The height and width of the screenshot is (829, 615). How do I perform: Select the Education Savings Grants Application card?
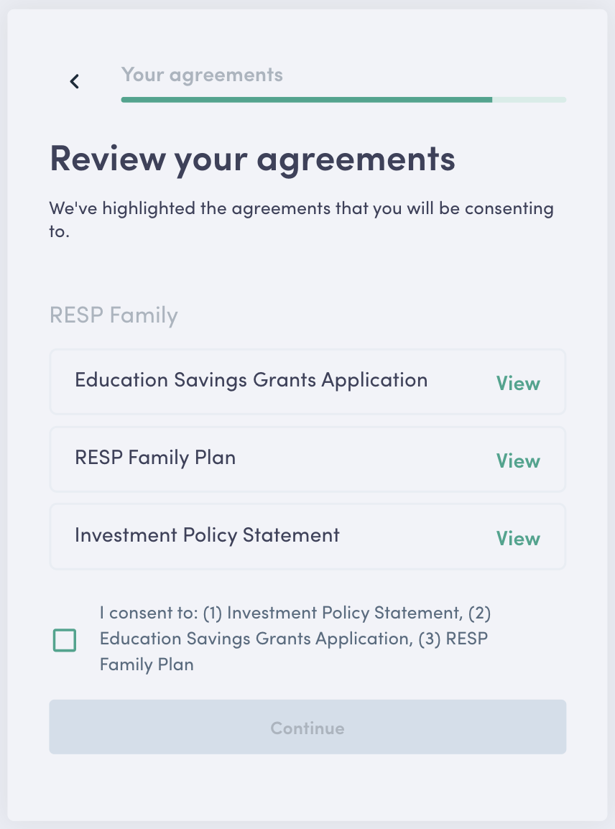[251, 381]
